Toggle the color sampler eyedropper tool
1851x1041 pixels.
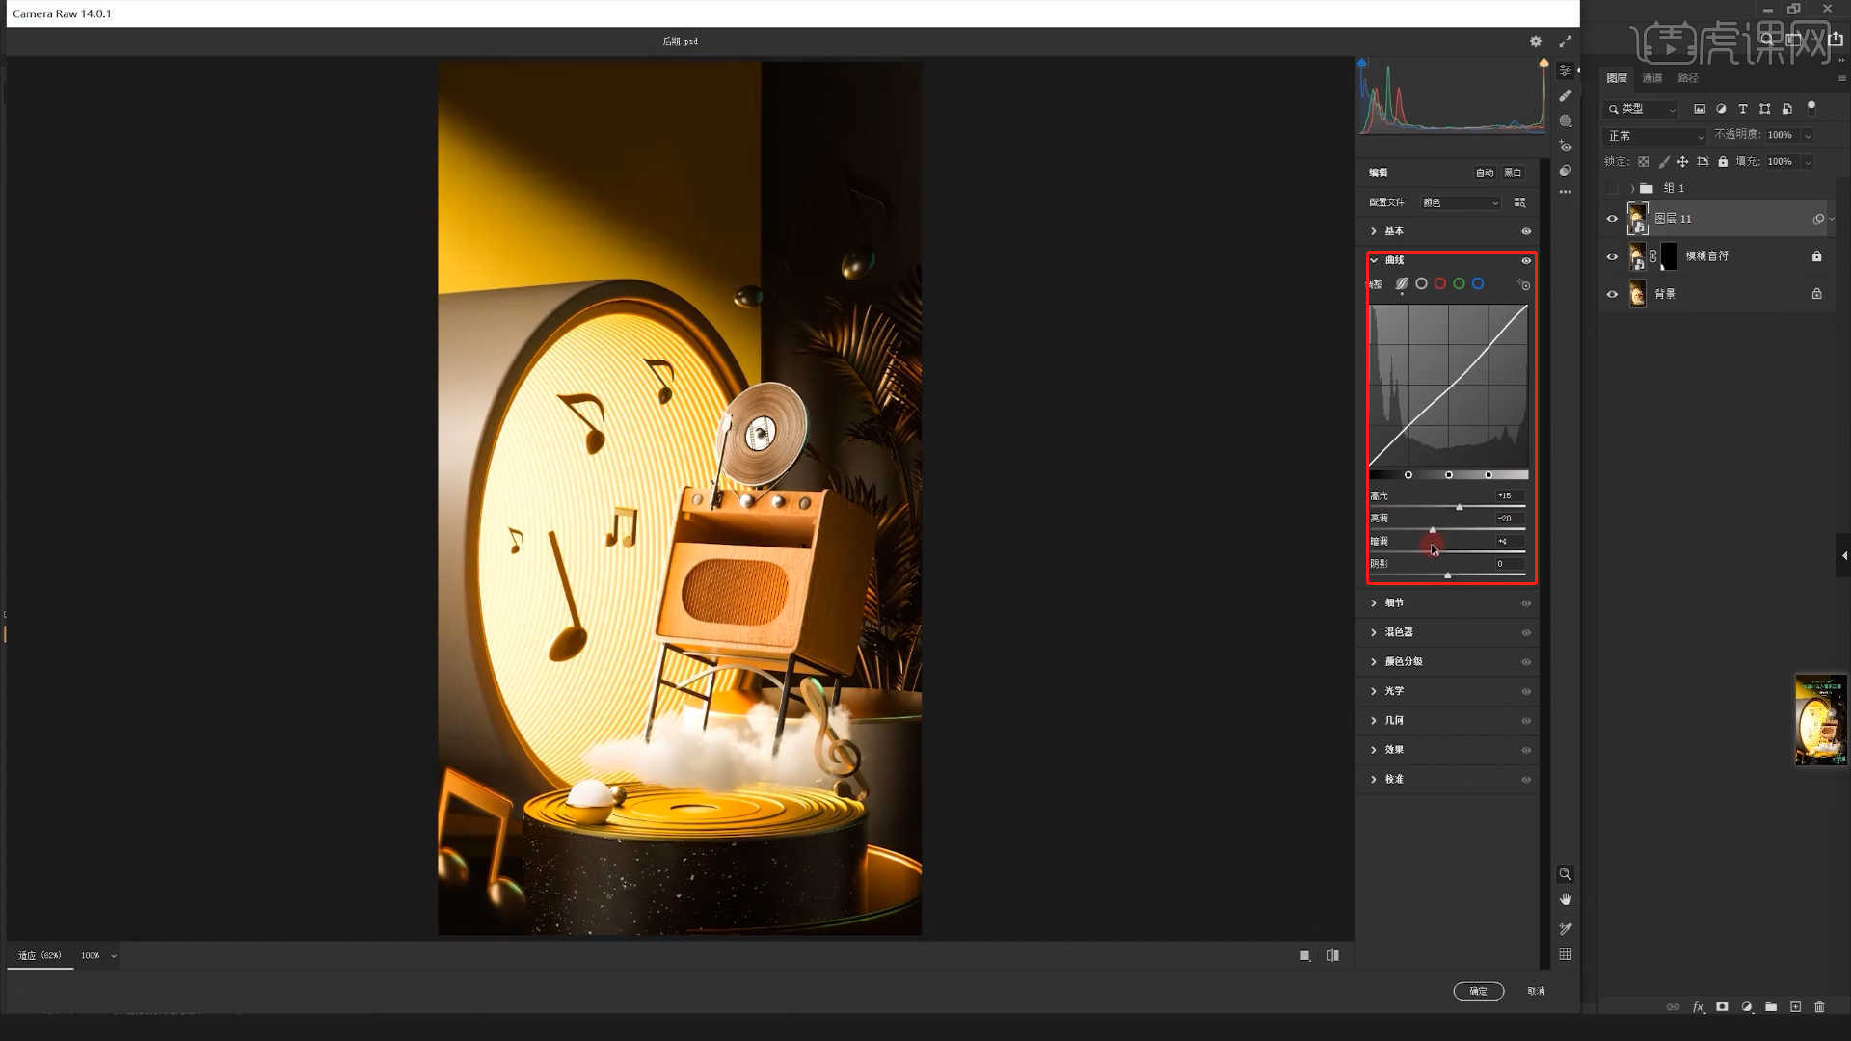(x=1566, y=929)
